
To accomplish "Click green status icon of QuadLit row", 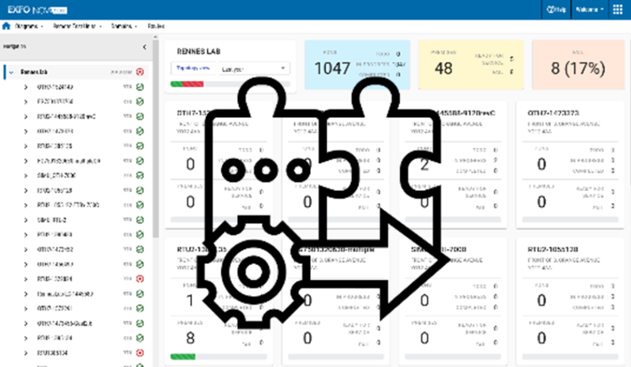I will (x=139, y=323).
